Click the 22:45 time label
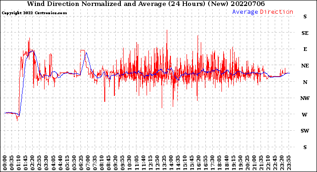This screenshot has width=317, height=172. 275,163
